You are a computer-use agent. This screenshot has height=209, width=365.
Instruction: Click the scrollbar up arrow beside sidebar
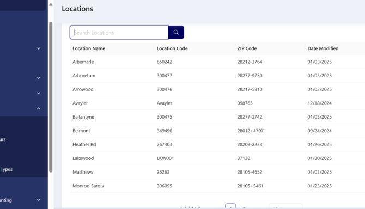[x=51, y=4]
